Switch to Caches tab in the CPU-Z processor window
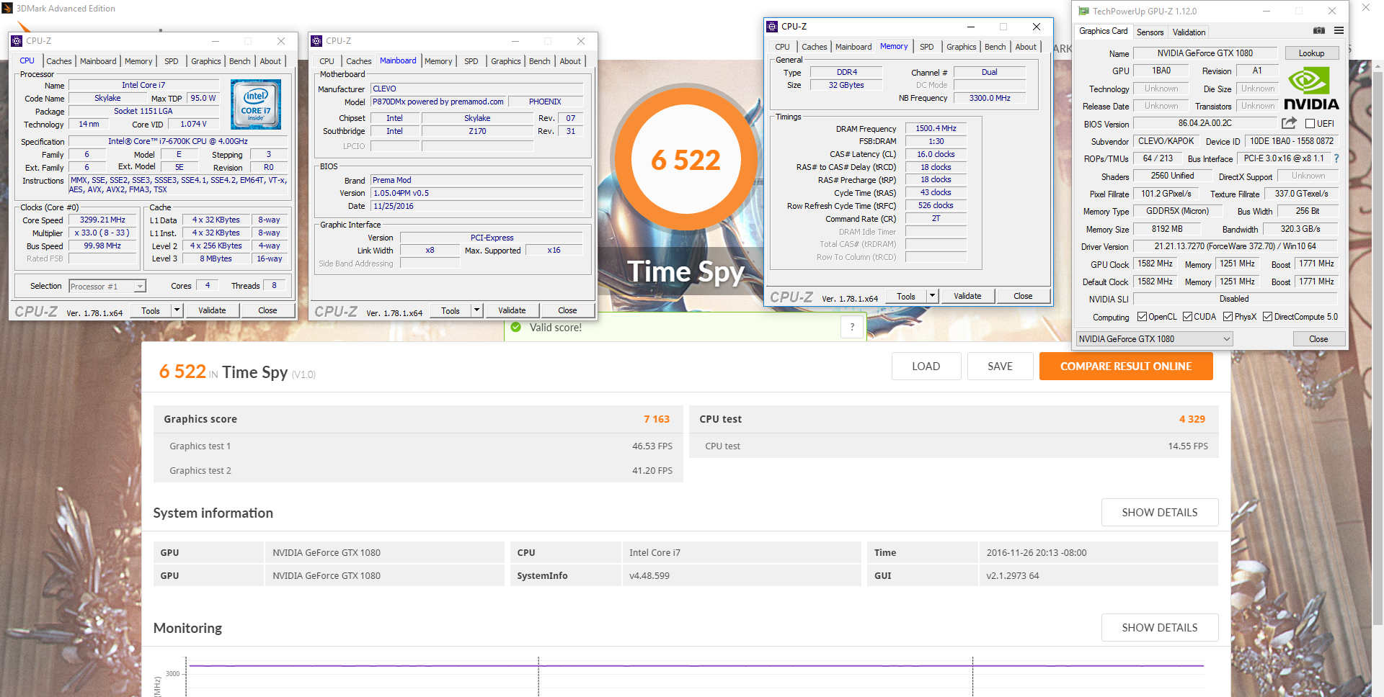Viewport: 1384px width, 697px height. pyautogui.click(x=59, y=61)
